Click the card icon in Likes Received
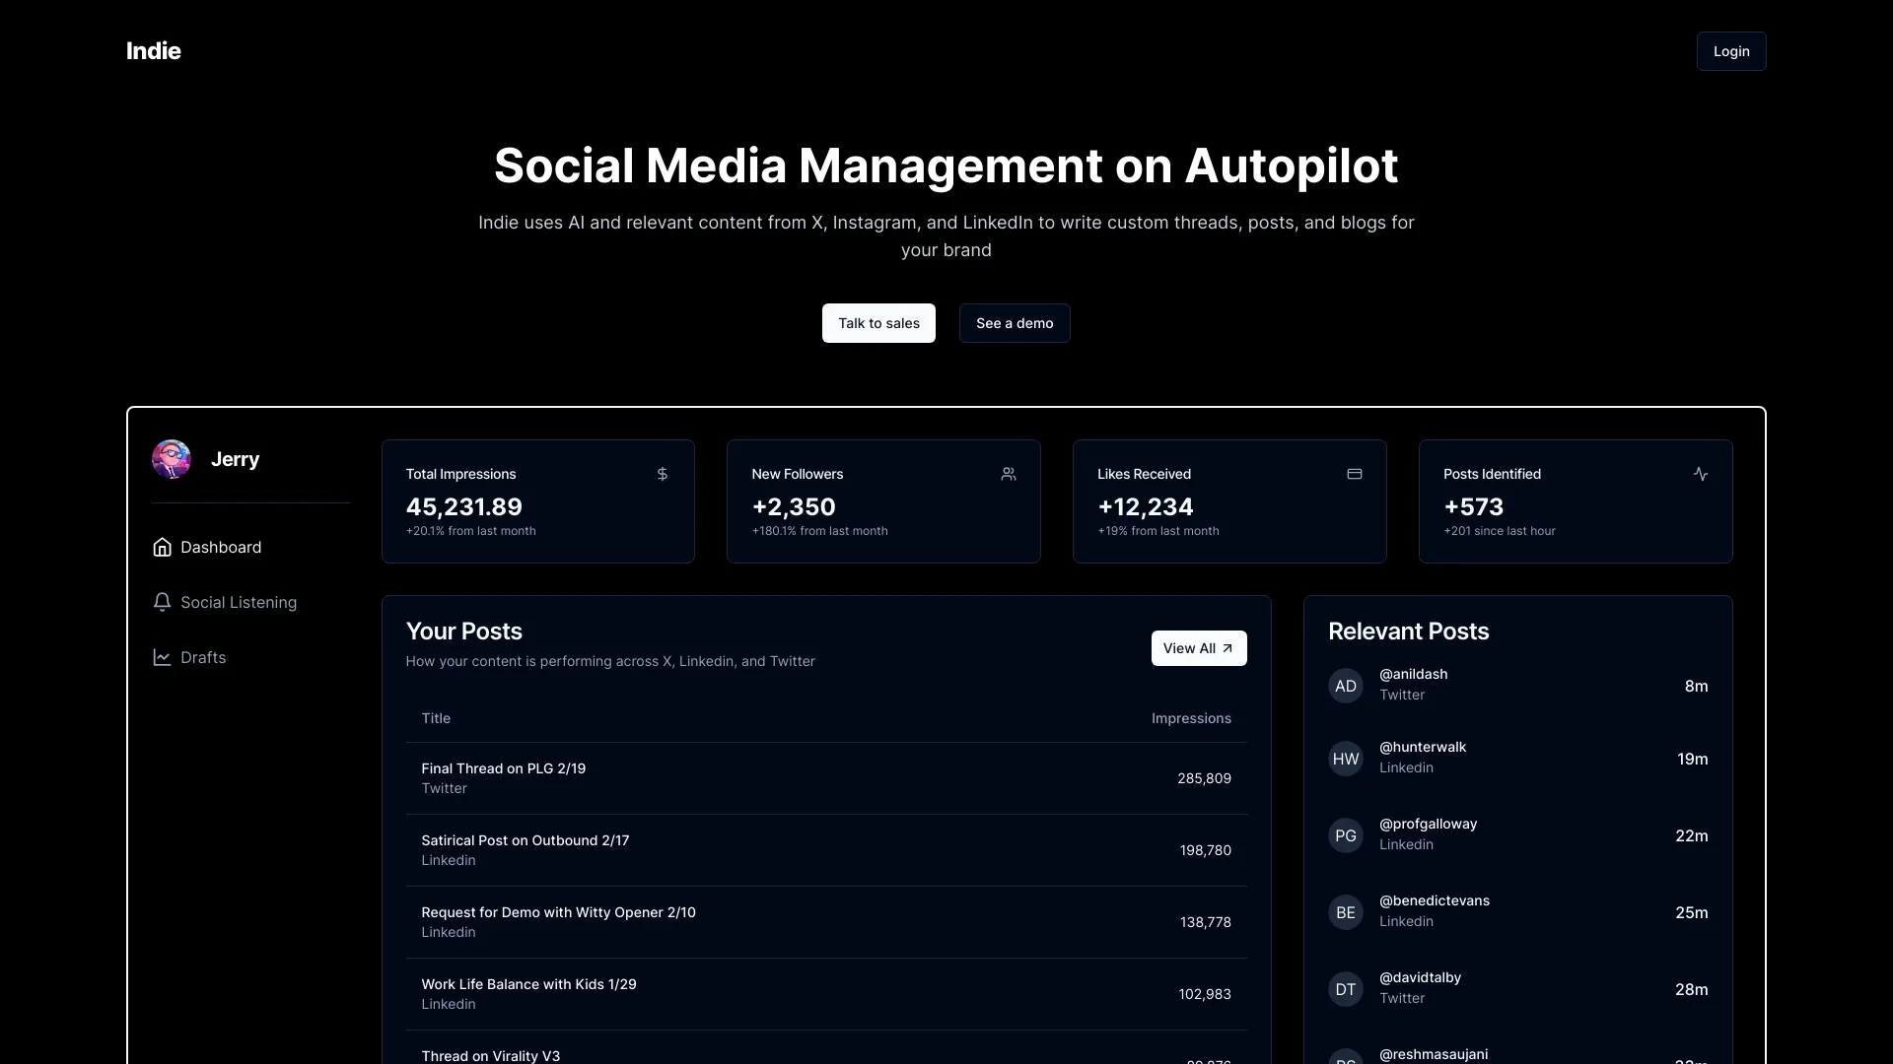This screenshot has width=1893, height=1064. 1354,474
